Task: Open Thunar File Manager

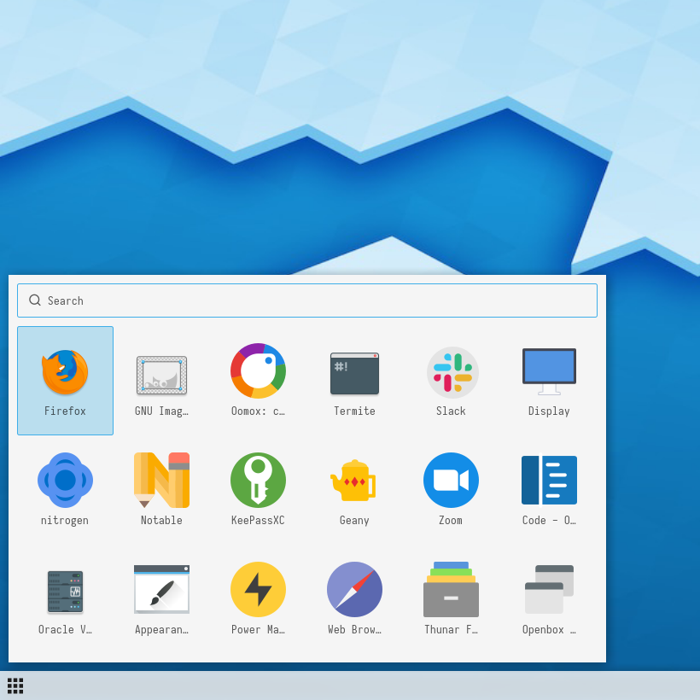Action: pyautogui.click(x=451, y=598)
